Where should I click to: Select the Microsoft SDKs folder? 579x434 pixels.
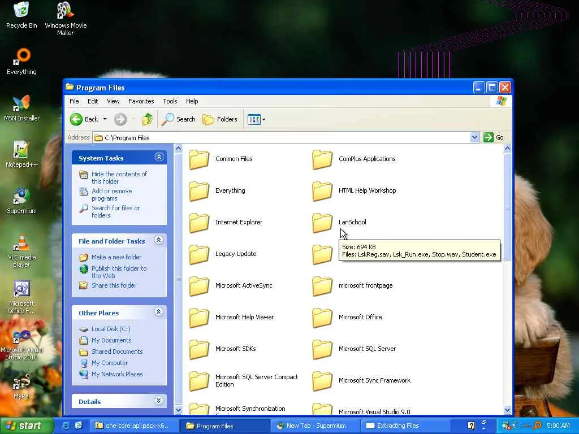coord(223,349)
